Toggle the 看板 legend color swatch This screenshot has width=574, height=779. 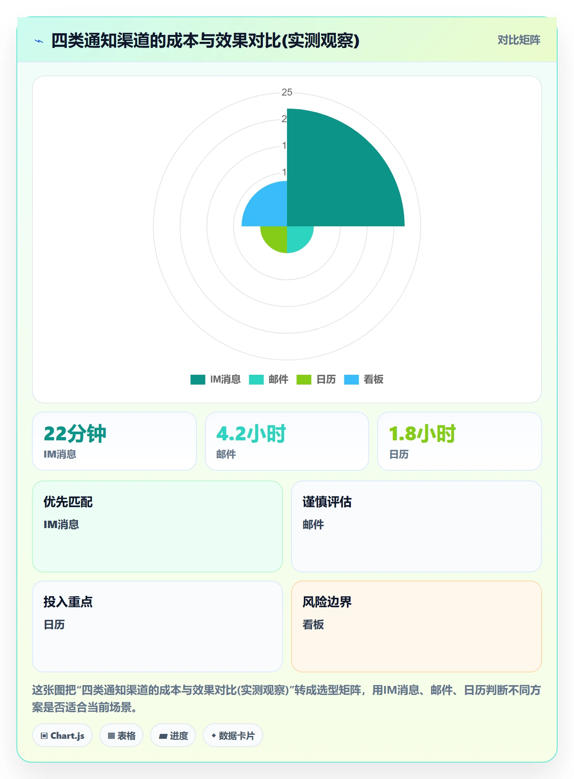351,380
